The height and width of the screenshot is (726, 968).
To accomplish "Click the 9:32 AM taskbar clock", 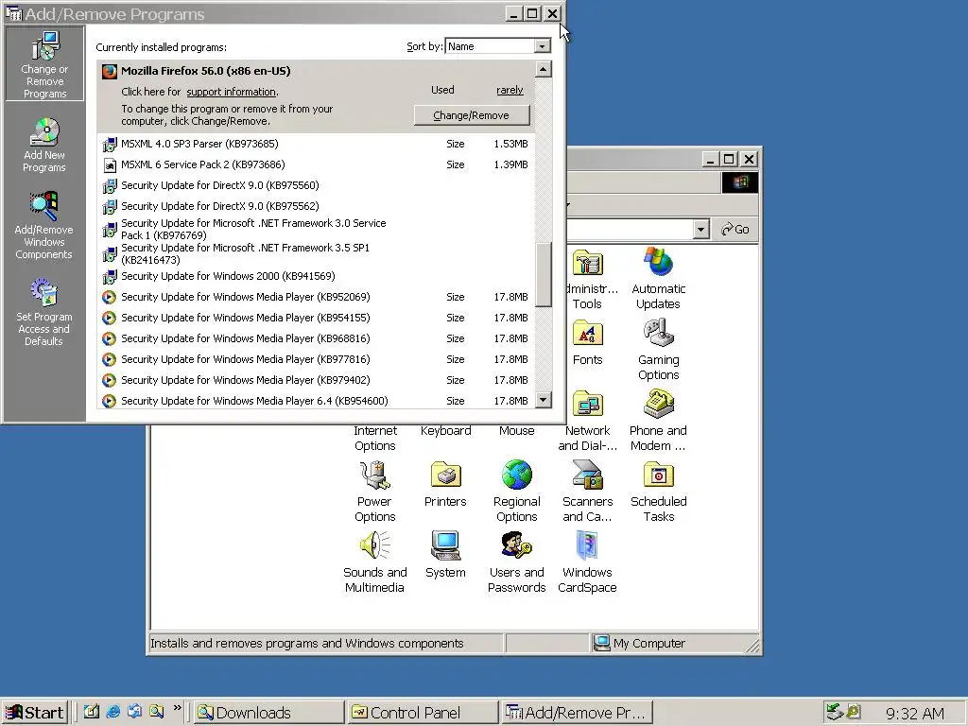I will pos(914,714).
